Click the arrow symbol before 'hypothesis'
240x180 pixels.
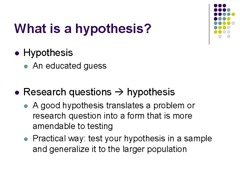(119, 92)
